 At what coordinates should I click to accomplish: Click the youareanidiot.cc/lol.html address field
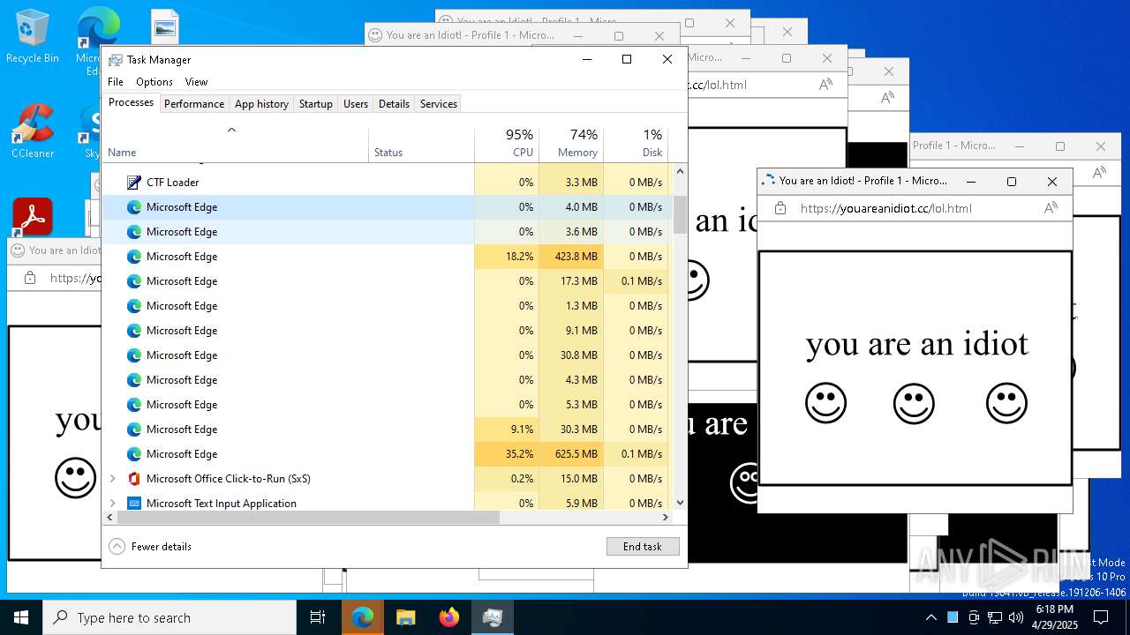(885, 208)
